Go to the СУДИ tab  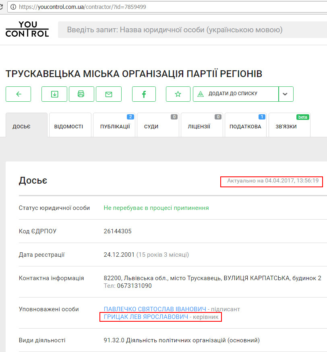click(158, 125)
